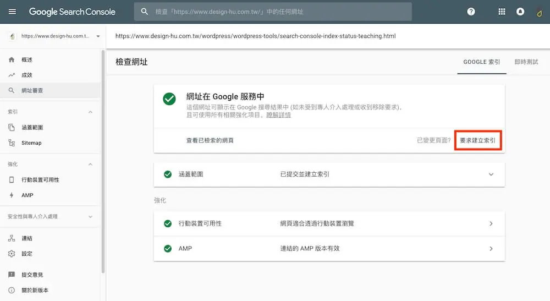Open 提交意見 in the sidebar
Viewport: 550px width, 301px height.
(32, 275)
